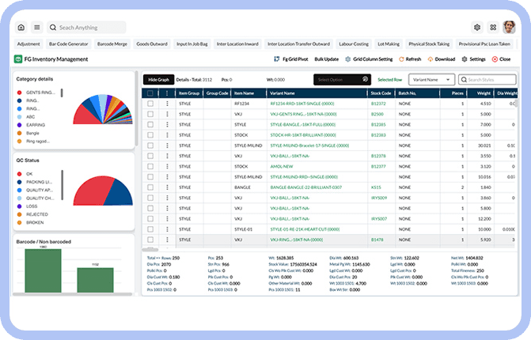Open row menu for AMOL-NEW row
The height and width of the screenshot is (340, 531).
[167, 167]
